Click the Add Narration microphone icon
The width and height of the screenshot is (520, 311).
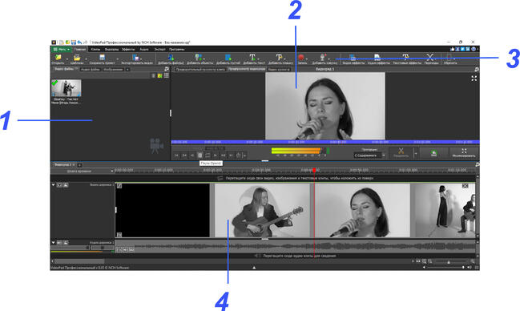point(323,58)
